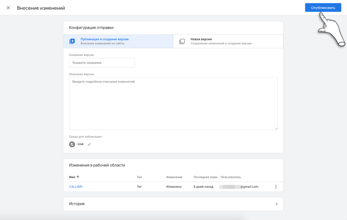Viewport: 347px width, 220px height.
Task: Click into the version description text area
Action: (173, 103)
